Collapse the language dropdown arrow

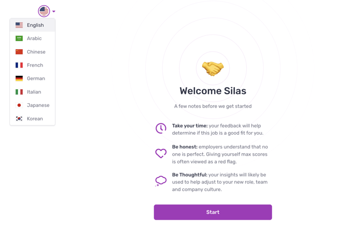(54, 11)
